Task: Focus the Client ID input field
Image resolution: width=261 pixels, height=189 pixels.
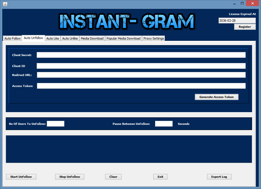Action: [x=141, y=66]
